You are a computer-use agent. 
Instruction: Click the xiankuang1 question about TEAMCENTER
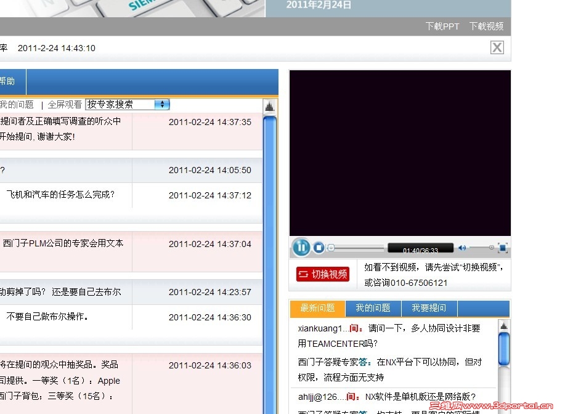(389, 336)
